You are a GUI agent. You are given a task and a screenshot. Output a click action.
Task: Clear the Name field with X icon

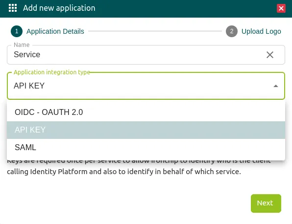(270, 55)
